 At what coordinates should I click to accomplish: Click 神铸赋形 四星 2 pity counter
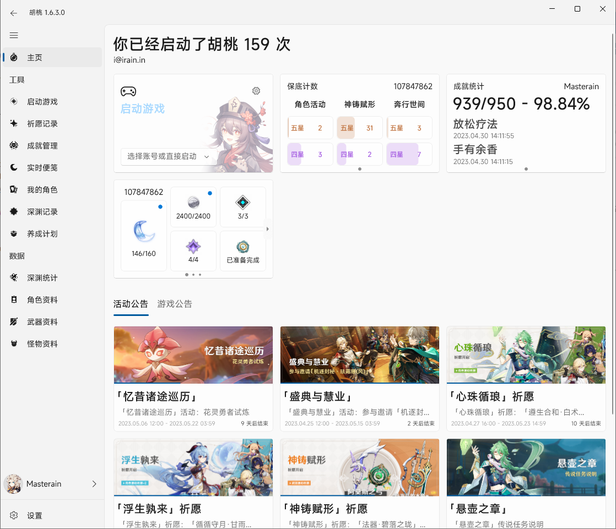tap(359, 154)
